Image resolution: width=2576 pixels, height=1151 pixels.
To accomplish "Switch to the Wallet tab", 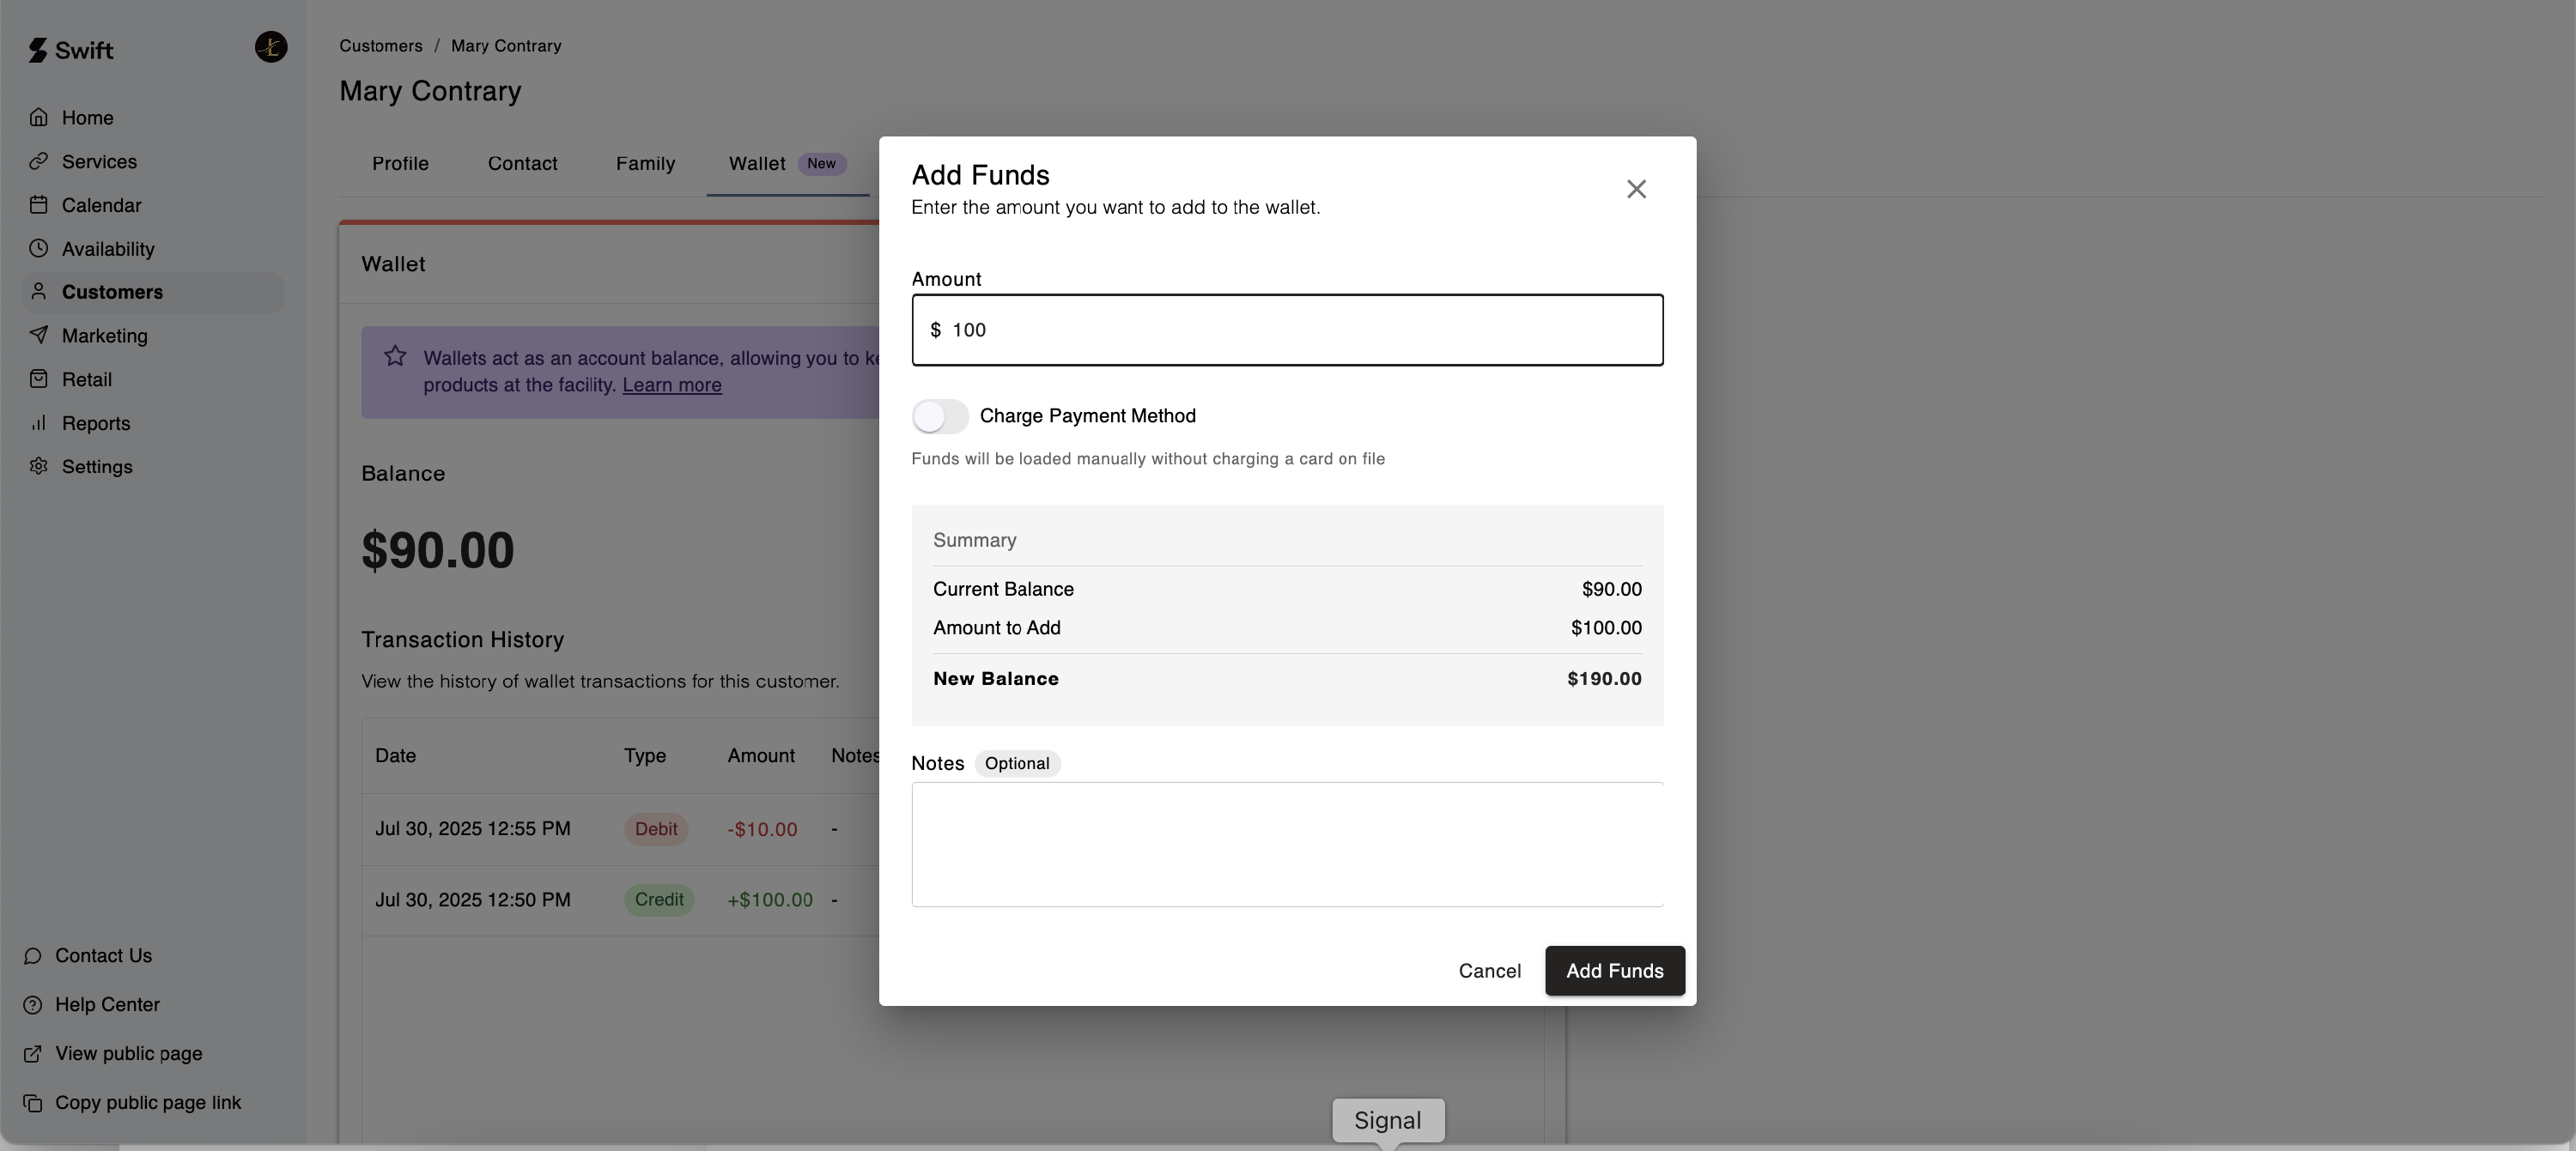I will [x=787, y=164].
